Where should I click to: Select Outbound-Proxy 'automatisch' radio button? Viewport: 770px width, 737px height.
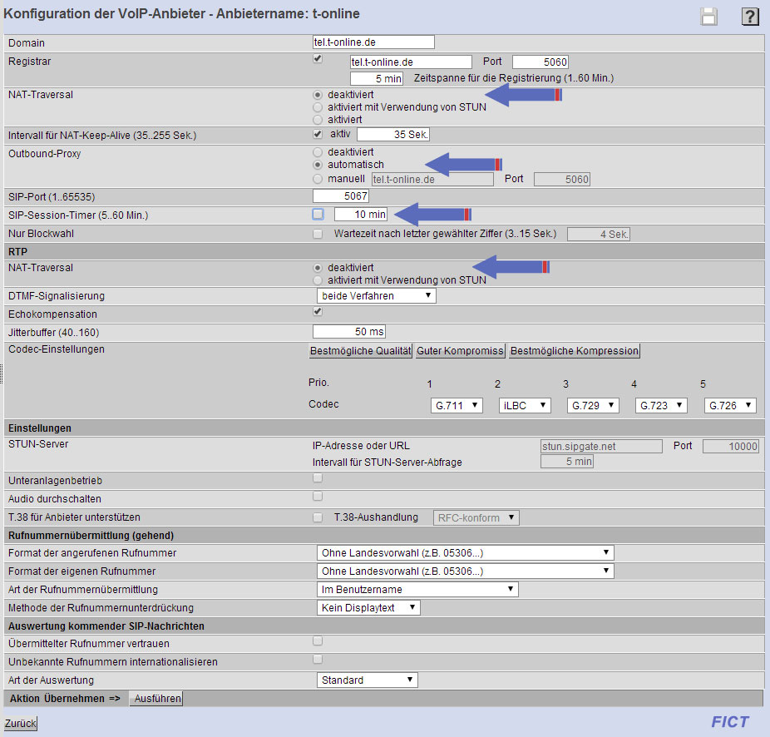pyautogui.click(x=318, y=165)
